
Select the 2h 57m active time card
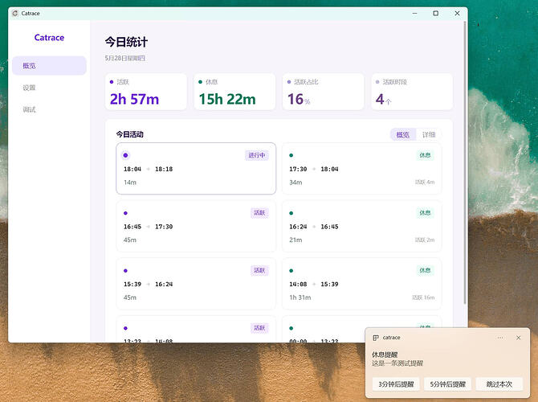tap(146, 92)
